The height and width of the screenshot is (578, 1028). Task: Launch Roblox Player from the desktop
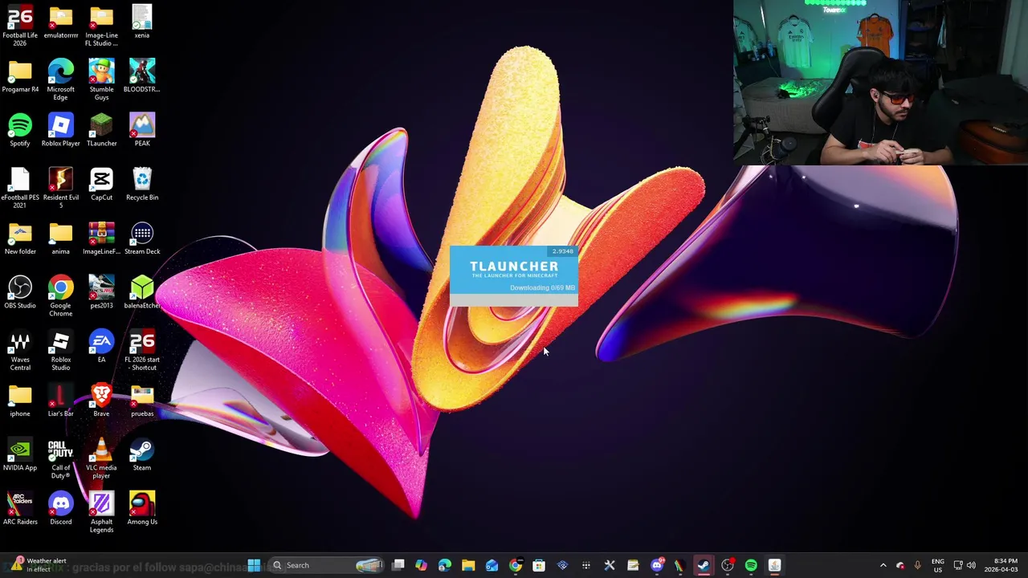[61, 130]
